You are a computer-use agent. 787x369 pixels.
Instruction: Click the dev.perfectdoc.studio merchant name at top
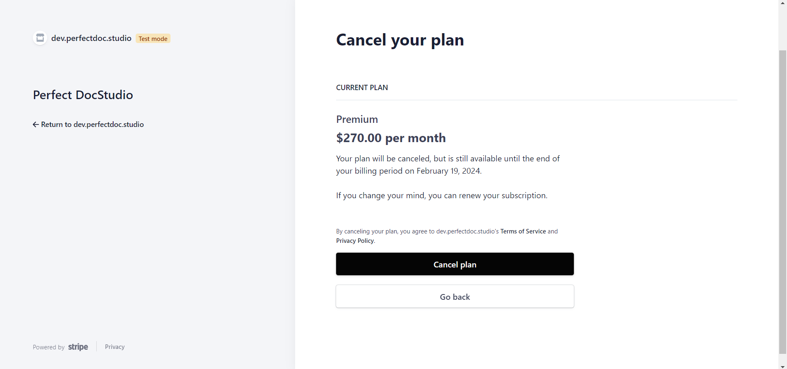91,38
